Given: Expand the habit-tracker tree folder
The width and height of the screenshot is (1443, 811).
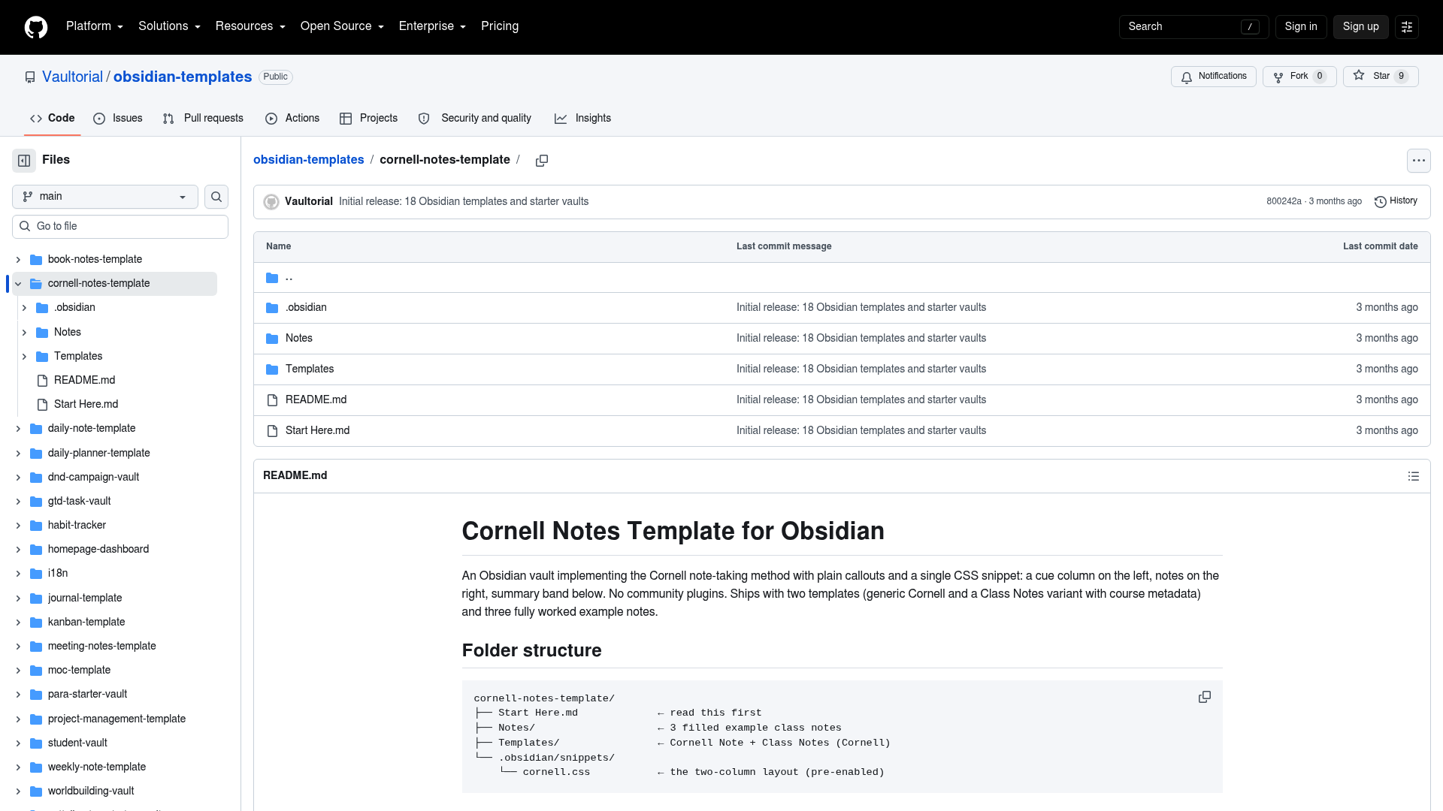Looking at the screenshot, I should 18,526.
